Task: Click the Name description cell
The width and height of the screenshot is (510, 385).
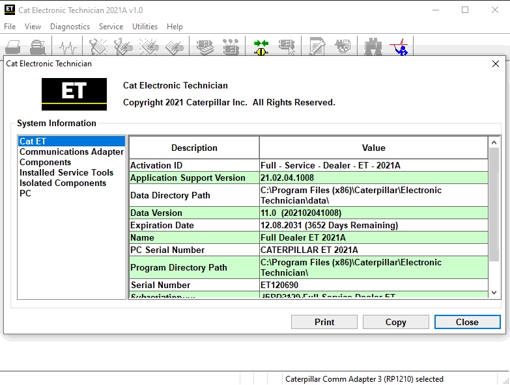Action: click(x=194, y=237)
